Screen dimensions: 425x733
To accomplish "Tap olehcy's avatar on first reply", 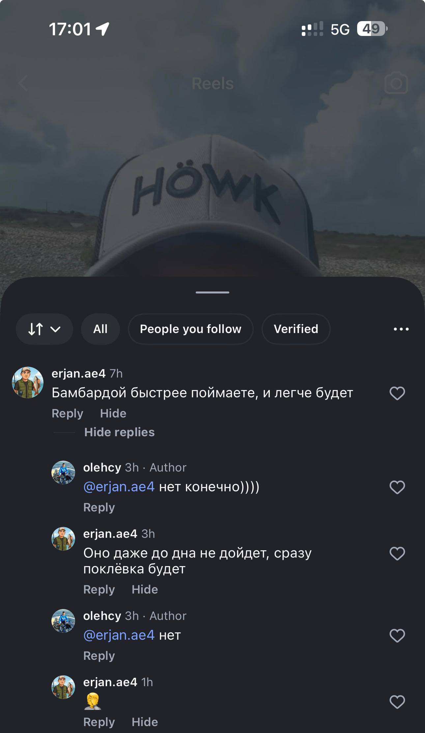I will coord(63,473).
